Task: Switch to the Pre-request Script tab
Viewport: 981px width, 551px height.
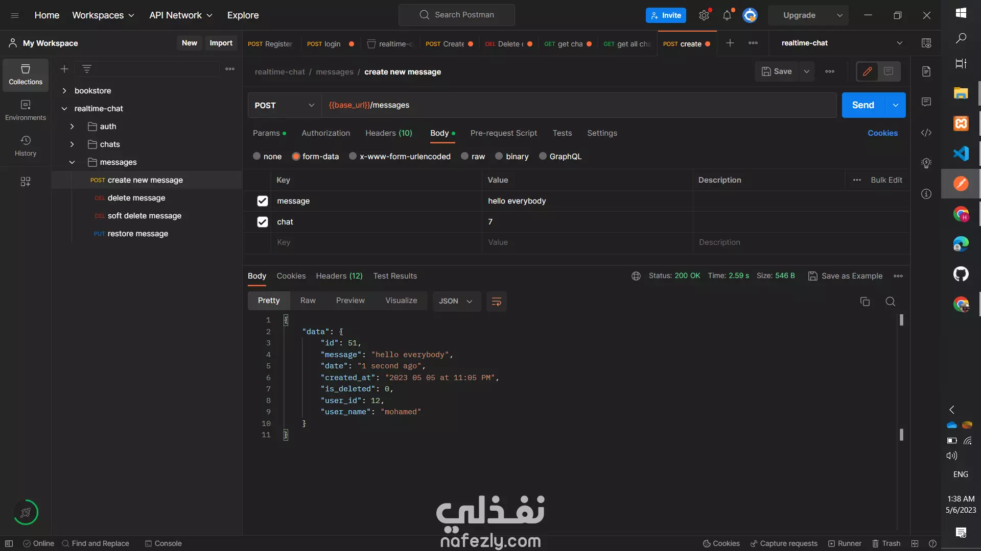Action: point(504,133)
